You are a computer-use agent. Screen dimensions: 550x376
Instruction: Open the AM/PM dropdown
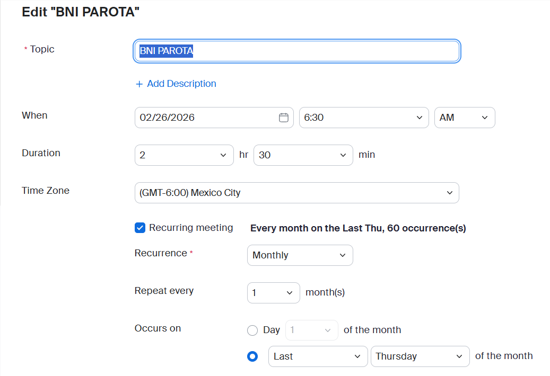pos(464,118)
